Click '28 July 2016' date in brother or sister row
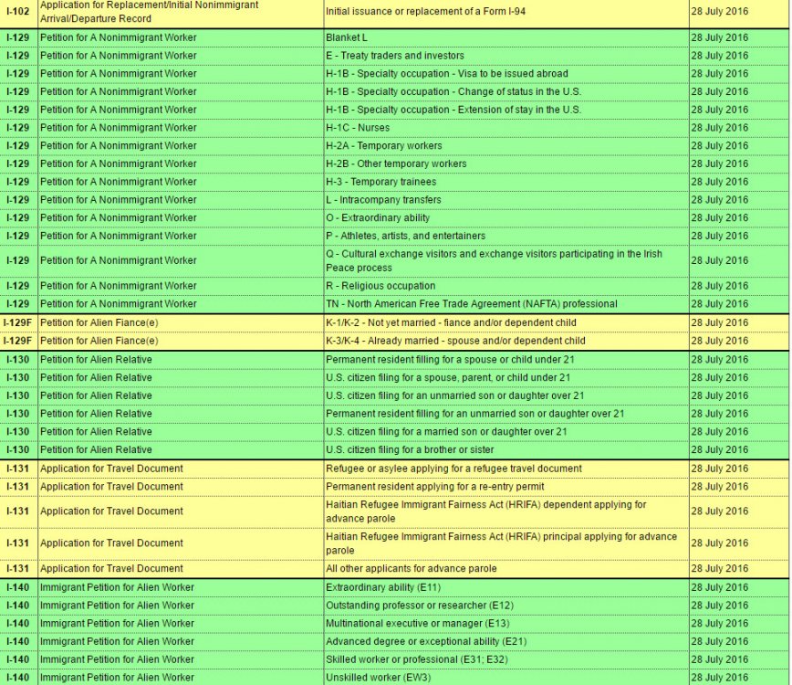 [x=739, y=450]
